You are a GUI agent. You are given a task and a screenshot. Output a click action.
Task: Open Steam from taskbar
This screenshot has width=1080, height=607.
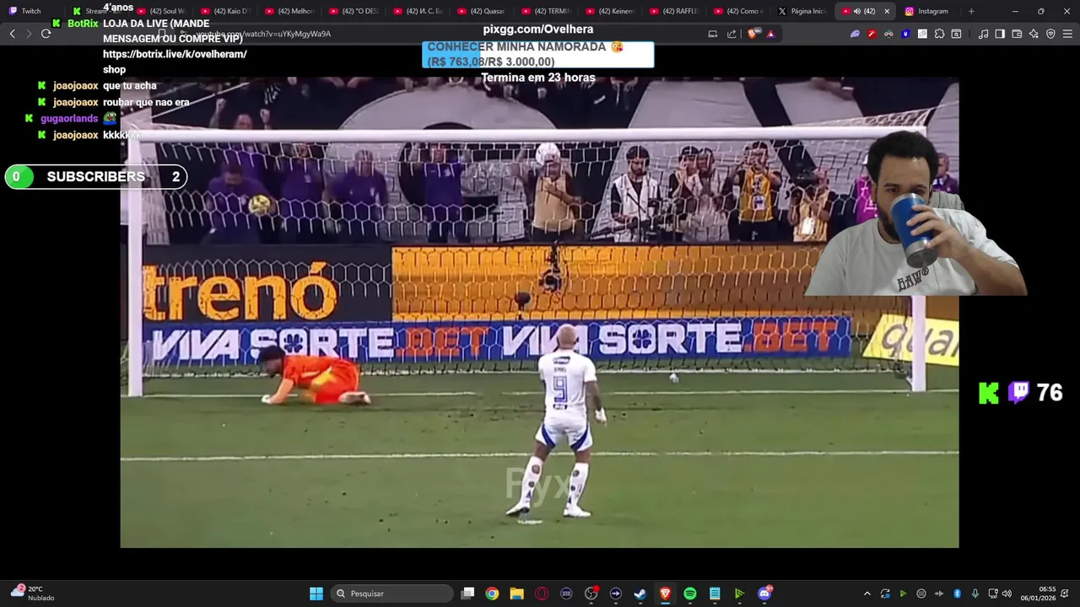pos(640,594)
